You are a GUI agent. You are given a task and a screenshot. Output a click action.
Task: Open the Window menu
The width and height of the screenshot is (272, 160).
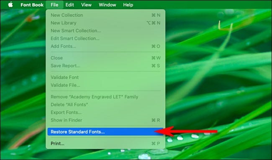pos(108,5)
